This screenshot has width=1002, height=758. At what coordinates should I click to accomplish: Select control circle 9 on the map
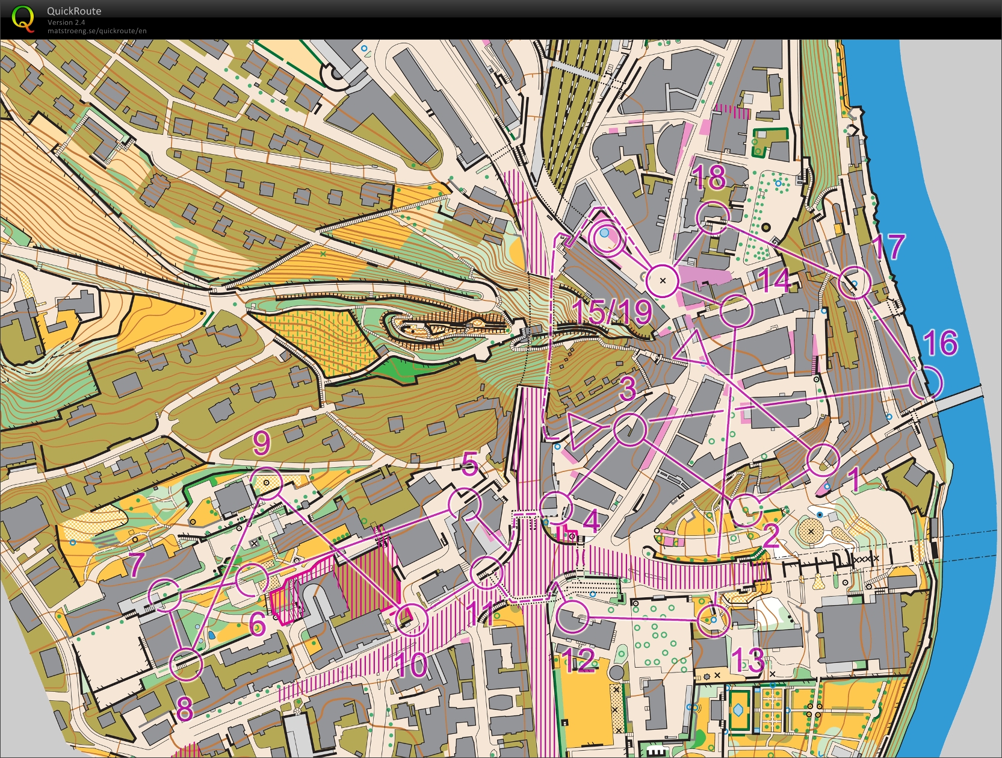point(266,483)
